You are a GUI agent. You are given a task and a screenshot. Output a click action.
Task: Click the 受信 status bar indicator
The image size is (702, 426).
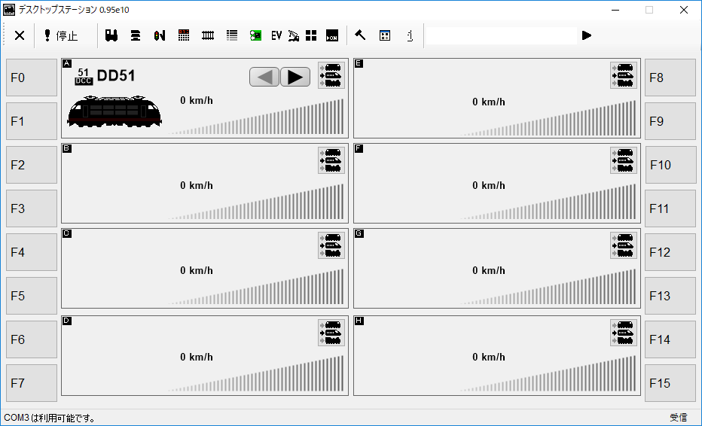pyautogui.click(x=678, y=418)
